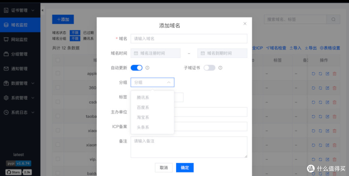Click the two-arrow sync icon in 360 row
Viewport: 349px width, 176px height.
320,88
